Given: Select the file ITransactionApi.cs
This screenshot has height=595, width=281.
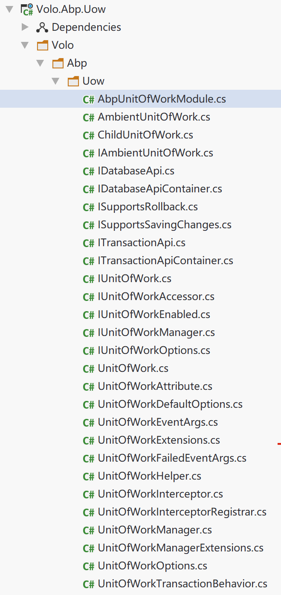Looking at the screenshot, I should click(x=142, y=243).
